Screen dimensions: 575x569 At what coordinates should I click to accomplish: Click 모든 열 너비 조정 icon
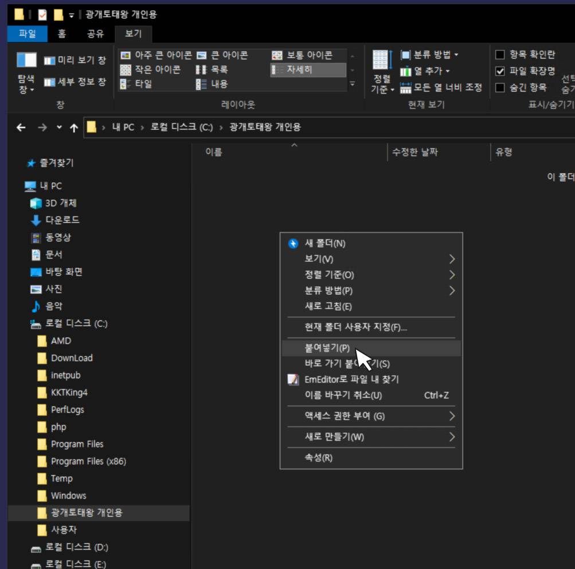[406, 88]
